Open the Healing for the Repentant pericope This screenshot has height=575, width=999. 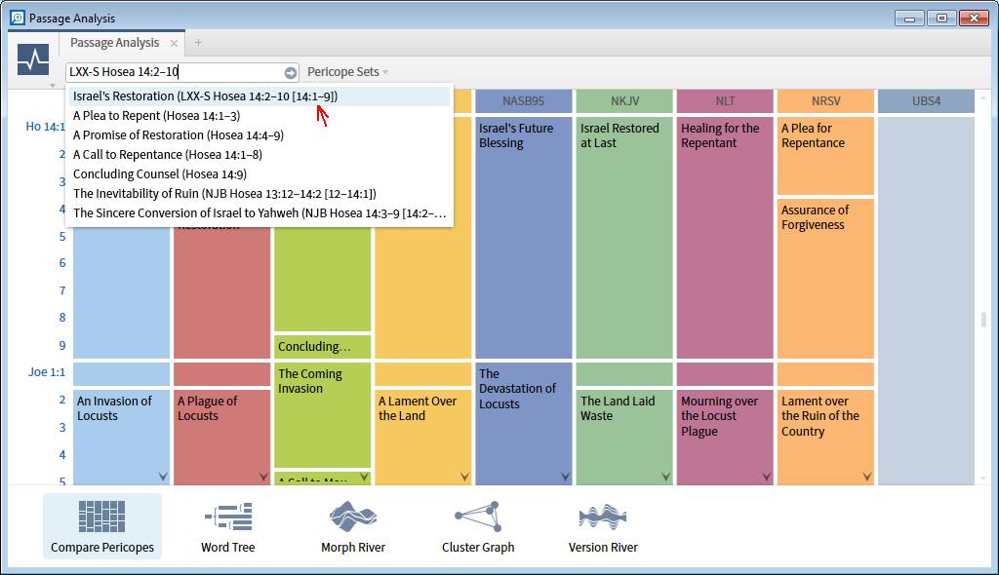coord(725,238)
